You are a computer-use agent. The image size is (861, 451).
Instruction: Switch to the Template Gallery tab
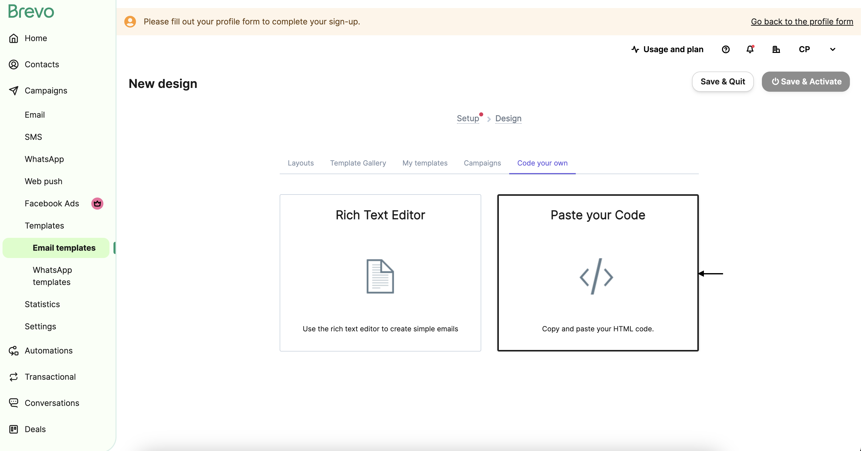(x=358, y=163)
